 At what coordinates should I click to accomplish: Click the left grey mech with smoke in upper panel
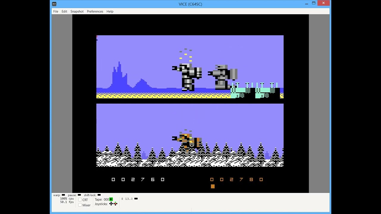click(187, 77)
